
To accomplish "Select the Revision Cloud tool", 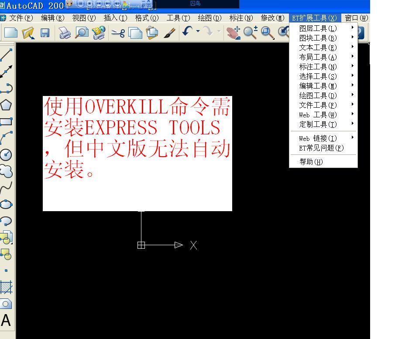I will tap(6, 171).
